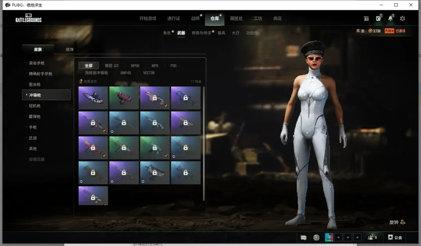
Task: Open the 藏匿处 hideout tab
Action: click(236, 19)
